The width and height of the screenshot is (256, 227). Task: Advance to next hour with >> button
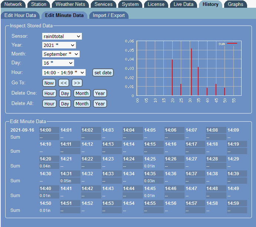(x=77, y=83)
